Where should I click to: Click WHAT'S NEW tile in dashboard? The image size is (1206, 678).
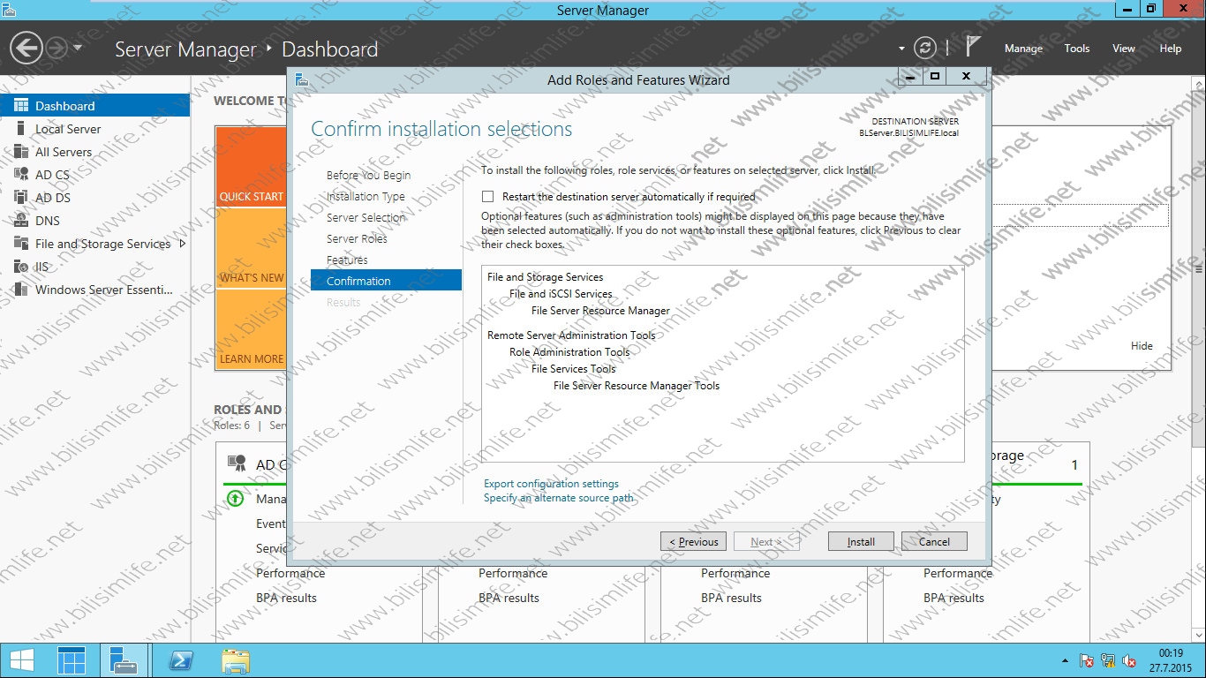click(252, 249)
